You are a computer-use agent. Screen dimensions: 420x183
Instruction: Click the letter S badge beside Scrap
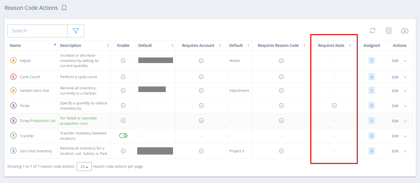13,105
